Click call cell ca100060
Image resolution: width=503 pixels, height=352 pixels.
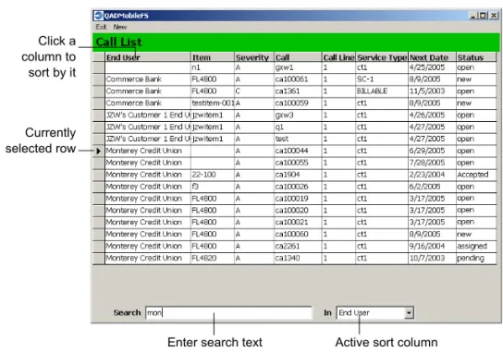298,235
